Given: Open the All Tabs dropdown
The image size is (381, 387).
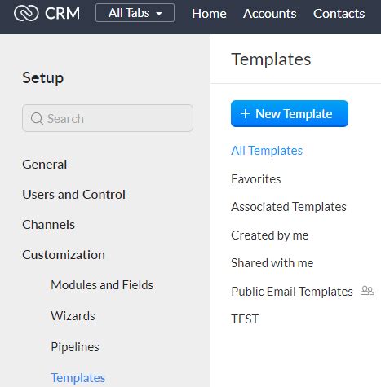Looking at the screenshot, I should coord(135,13).
